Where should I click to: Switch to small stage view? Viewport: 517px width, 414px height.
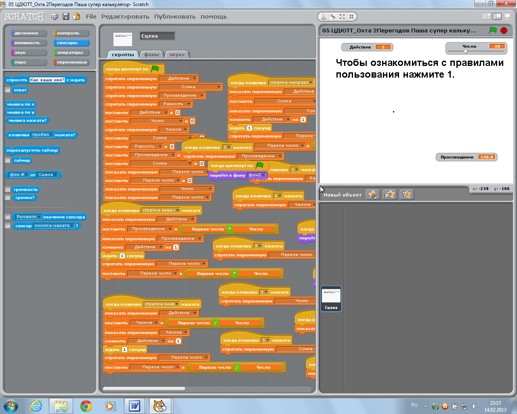[x=487, y=17]
